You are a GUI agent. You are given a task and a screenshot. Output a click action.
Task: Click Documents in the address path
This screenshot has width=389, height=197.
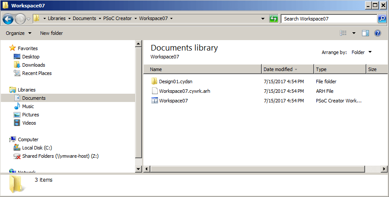85,18
